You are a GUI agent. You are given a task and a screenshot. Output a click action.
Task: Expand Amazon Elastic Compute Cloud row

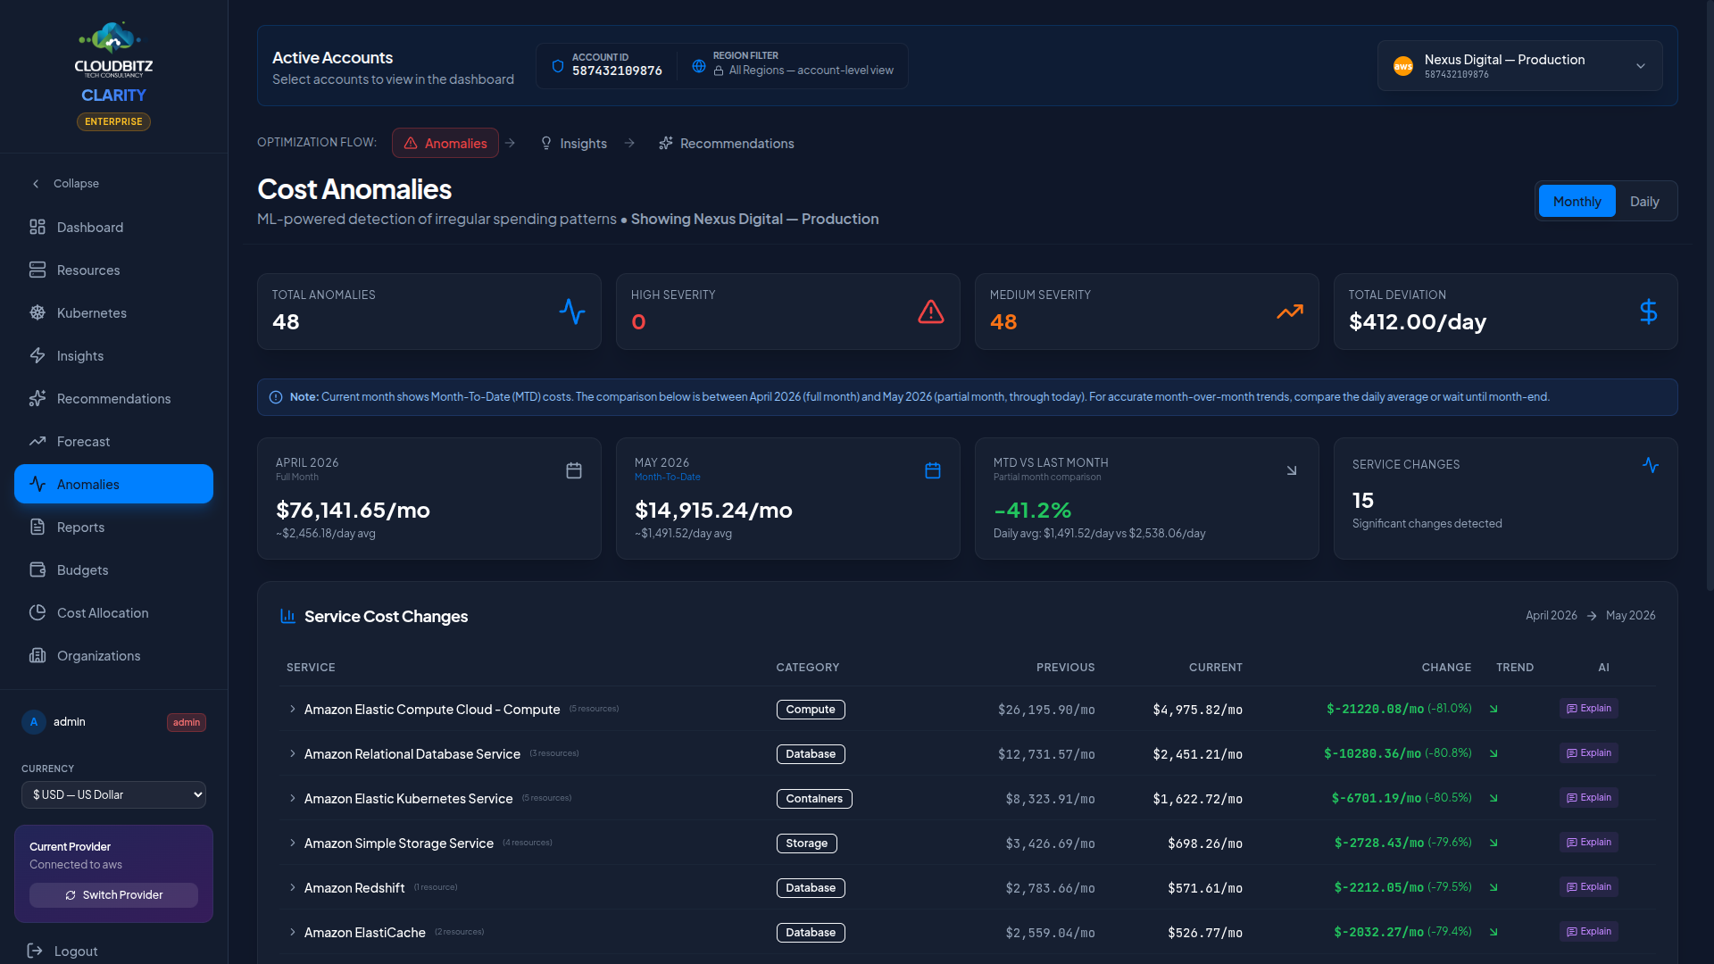(292, 709)
